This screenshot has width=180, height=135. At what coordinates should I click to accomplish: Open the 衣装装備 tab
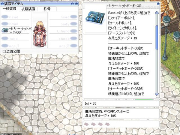(x=28, y=9)
